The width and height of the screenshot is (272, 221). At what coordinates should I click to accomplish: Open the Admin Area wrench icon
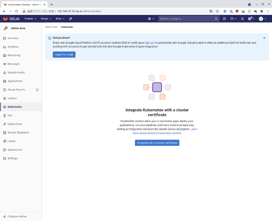pyautogui.click(x=70, y=19)
